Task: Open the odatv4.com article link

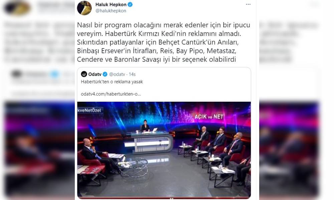Action: point(111,94)
